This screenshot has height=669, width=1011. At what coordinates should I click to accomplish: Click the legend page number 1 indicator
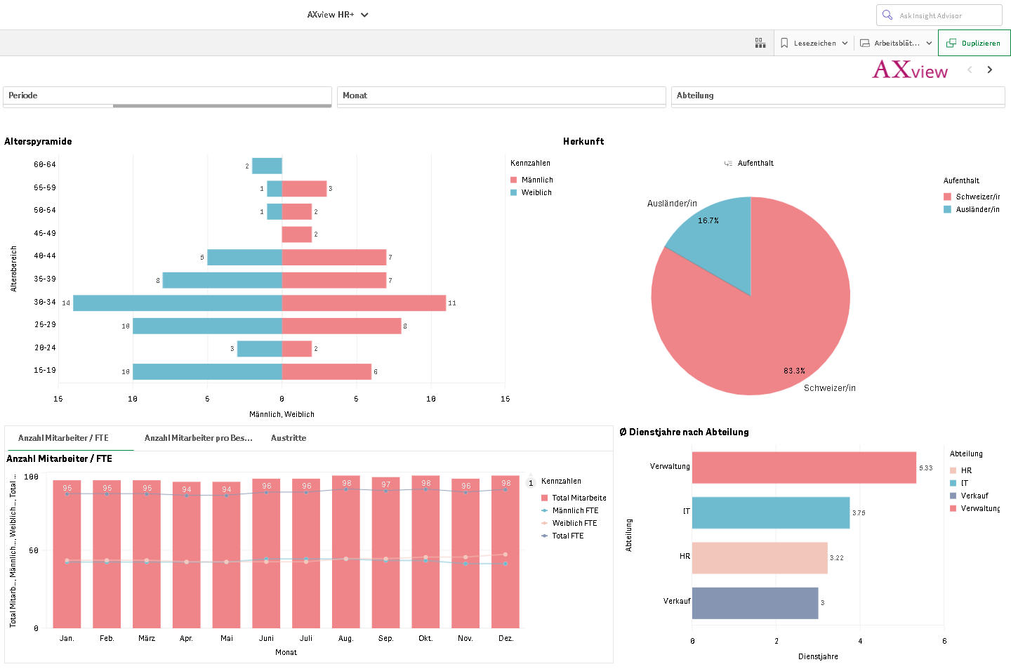pyautogui.click(x=531, y=483)
